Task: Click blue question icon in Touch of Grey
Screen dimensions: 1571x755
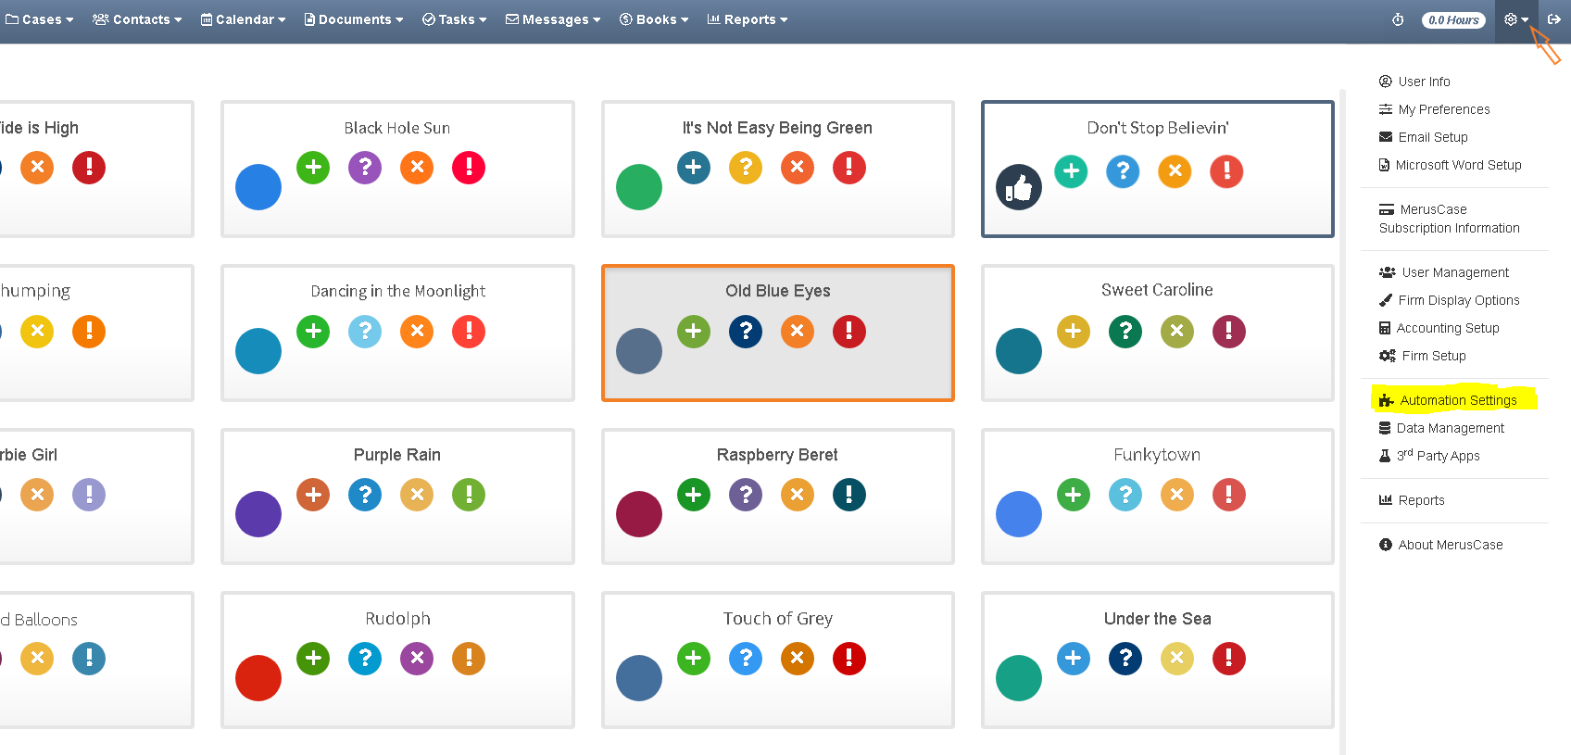Action: click(x=746, y=659)
